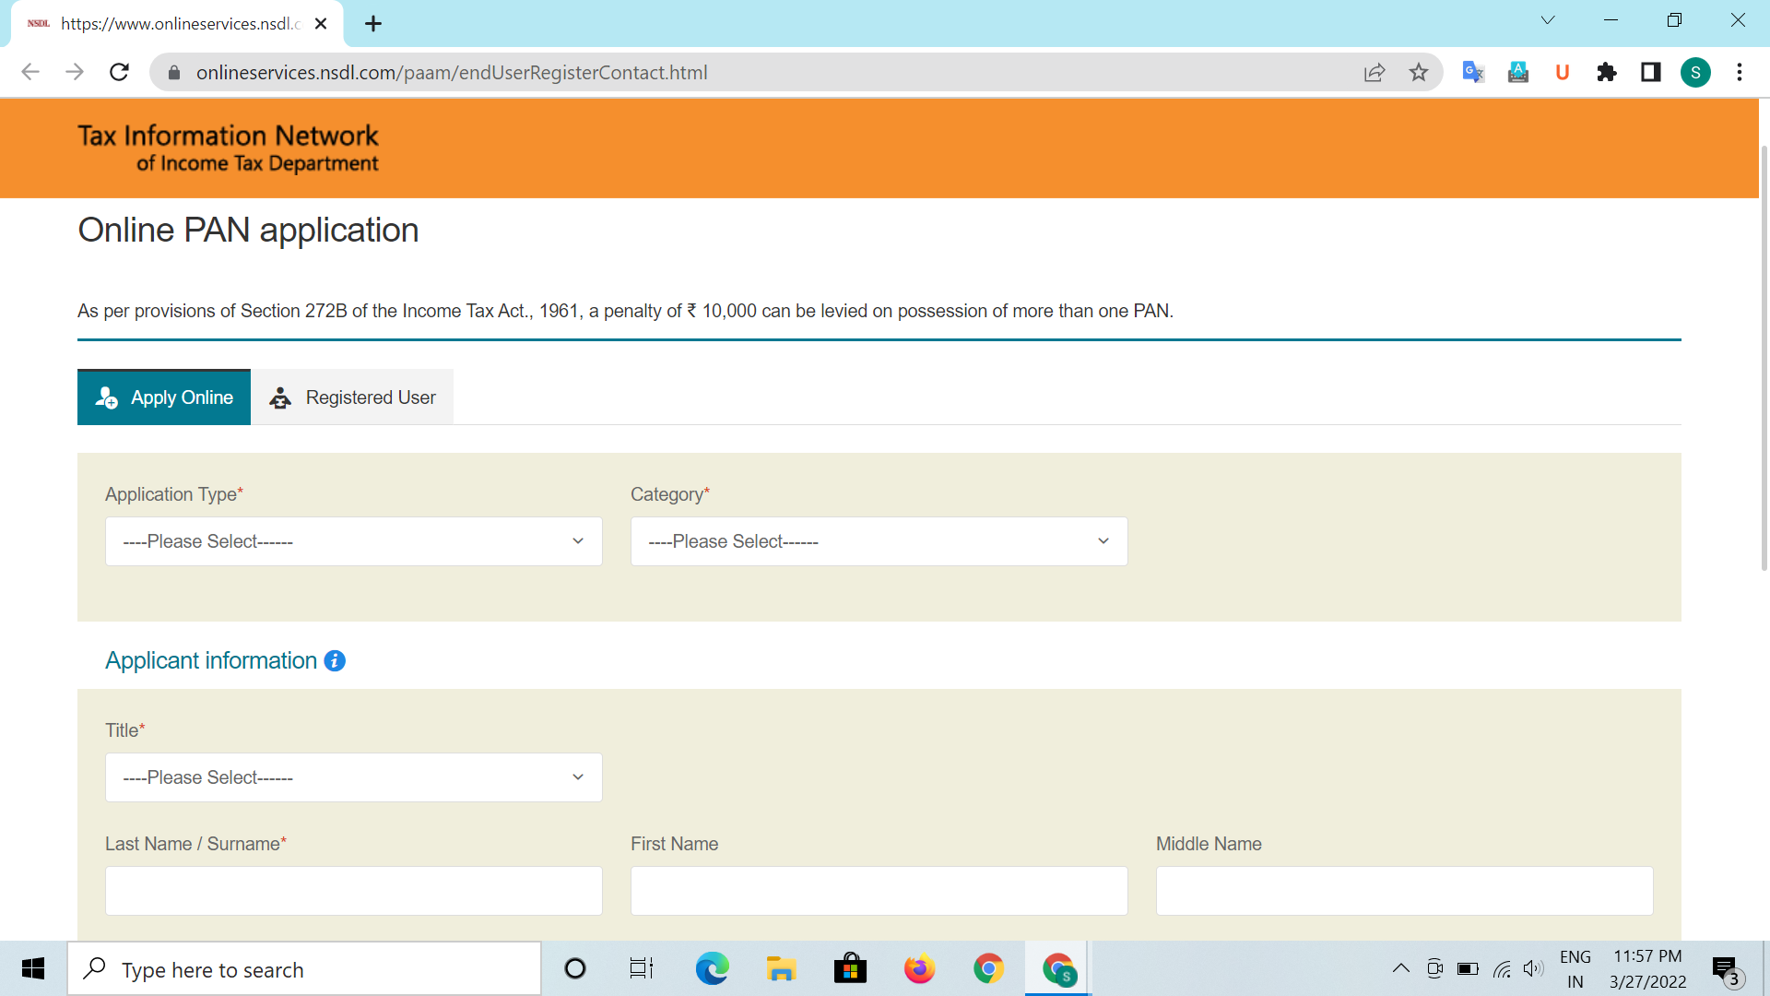Expand the Application Type dropdown
The height and width of the screenshot is (996, 1770).
pos(352,541)
